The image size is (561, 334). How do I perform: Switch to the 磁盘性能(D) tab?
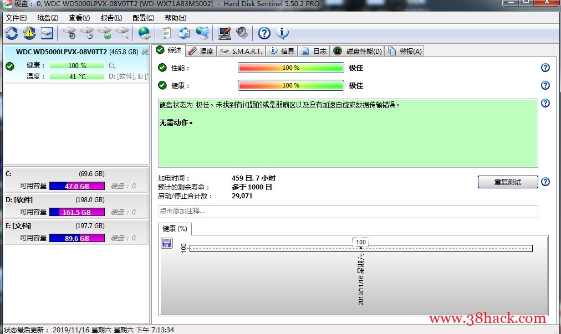pos(357,51)
